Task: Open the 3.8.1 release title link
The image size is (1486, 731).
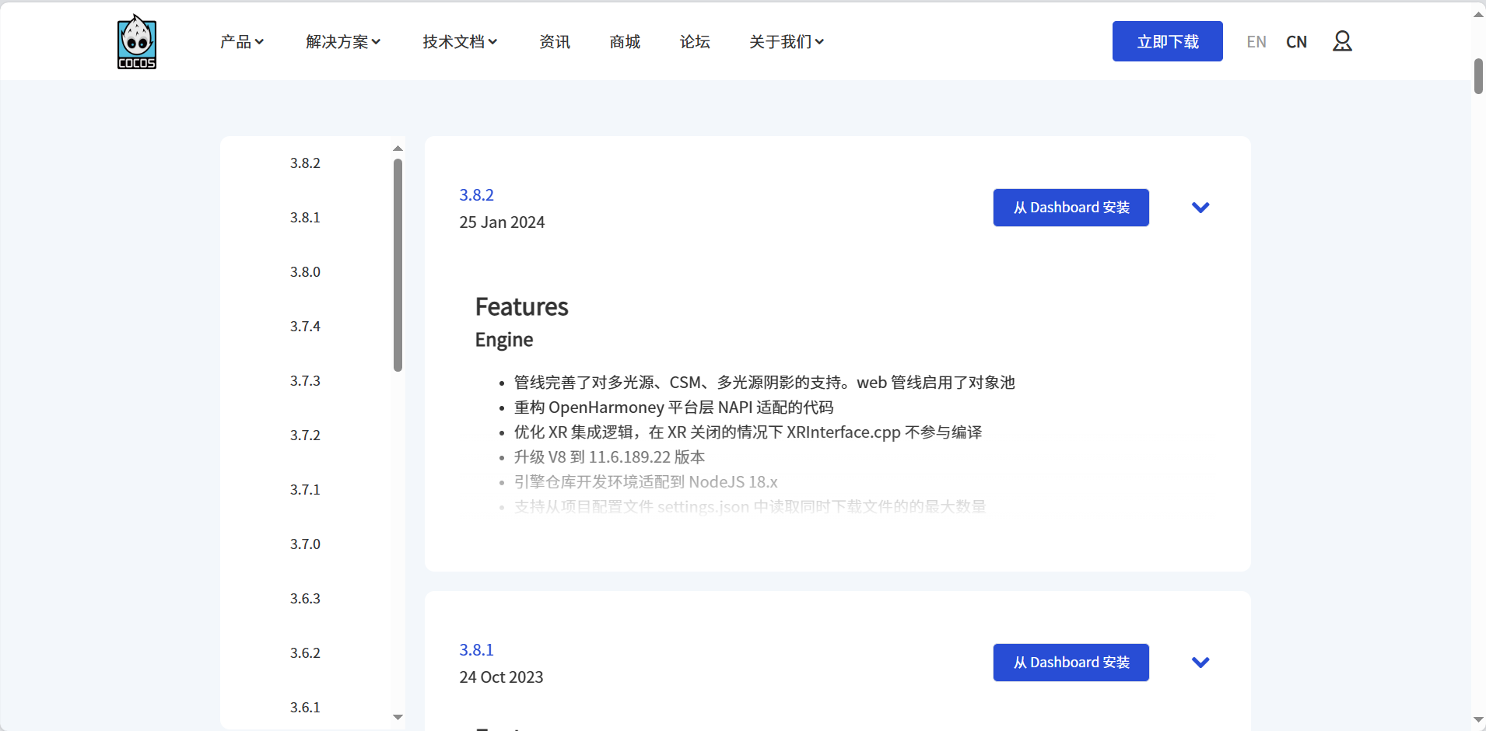Action: (x=476, y=650)
